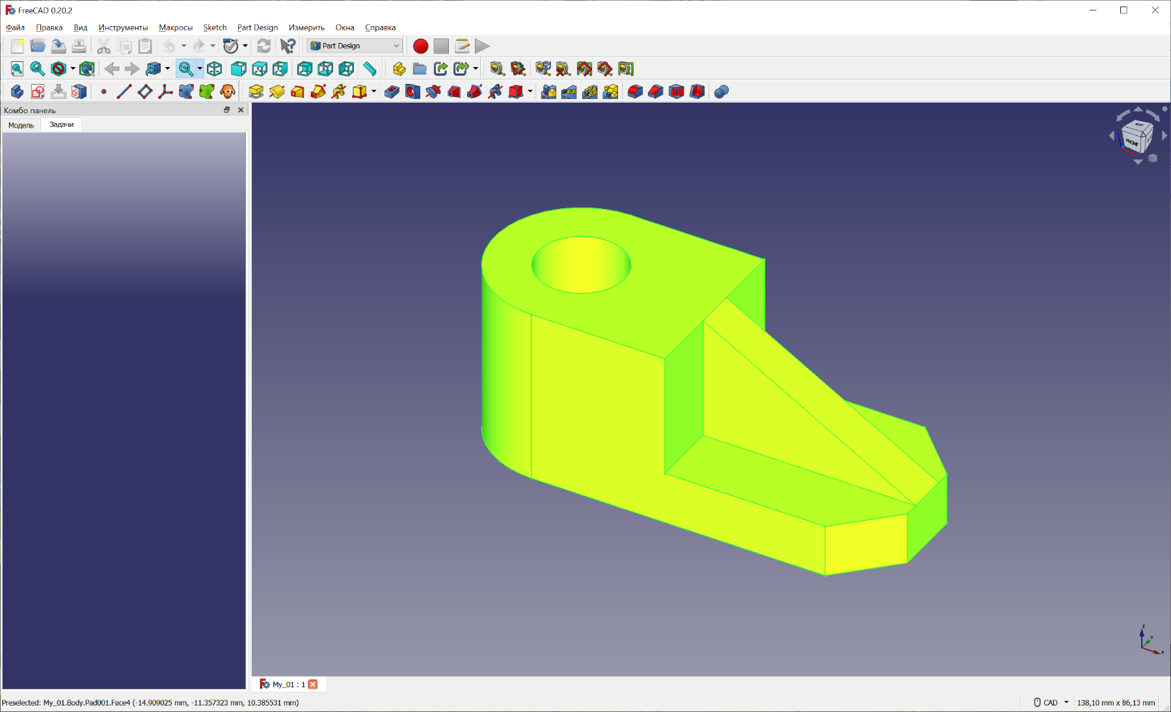Select the Polar Pattern tool
This screenshot has height=712, width=1171.
pyautogui.click(x=590, y=92)
